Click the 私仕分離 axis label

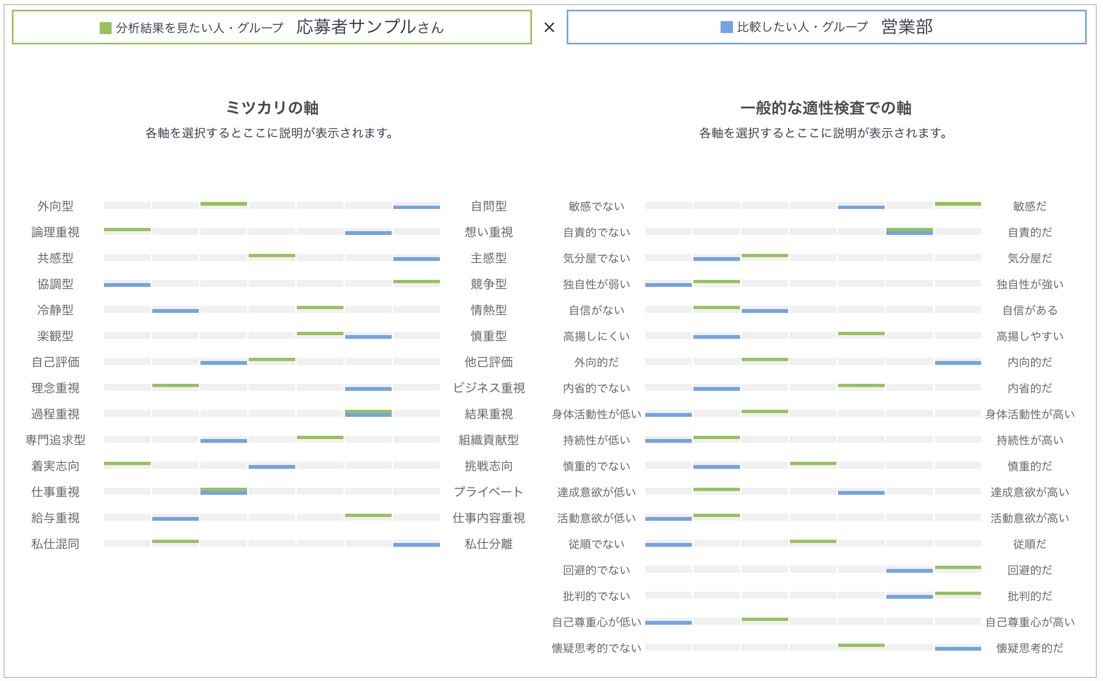(489, 544)
